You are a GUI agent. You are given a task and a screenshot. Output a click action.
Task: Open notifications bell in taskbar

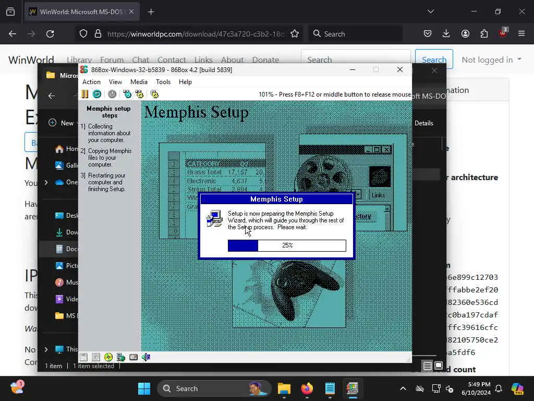499,388
